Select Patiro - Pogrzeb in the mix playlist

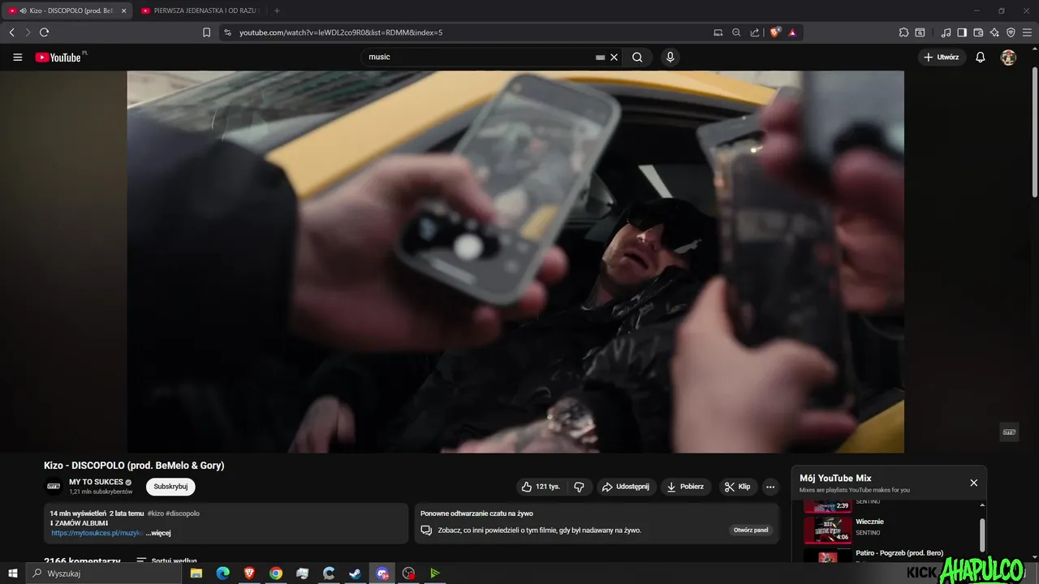pos(889,555)
